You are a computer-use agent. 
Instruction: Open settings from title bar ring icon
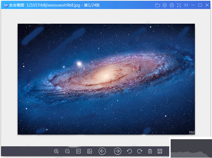[x=165, y=5]
